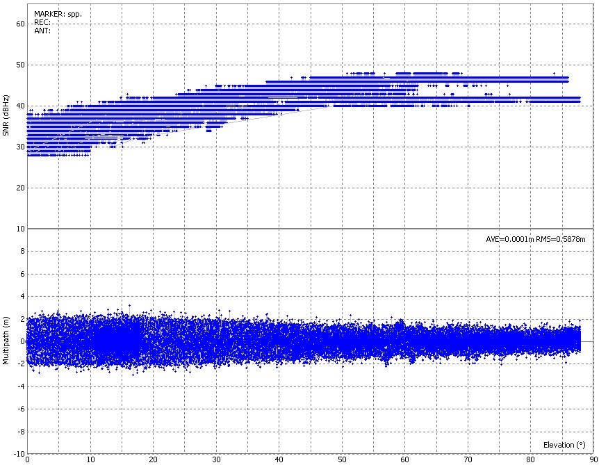Select the -4 tick on Multipath axis

tap(21, 386)
